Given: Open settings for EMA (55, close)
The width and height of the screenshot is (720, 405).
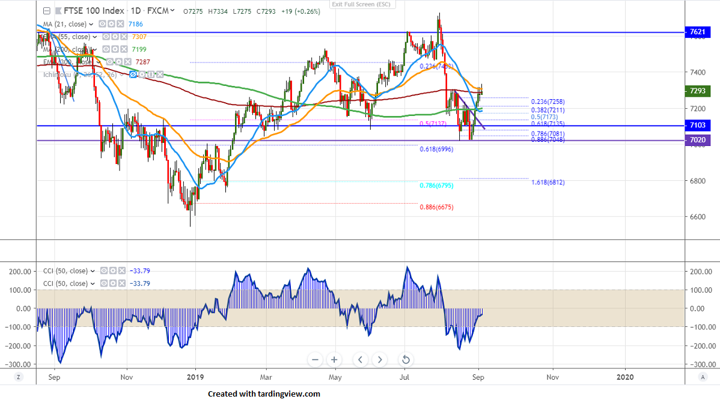Looking at the screenshot, I should pos(115,37).
